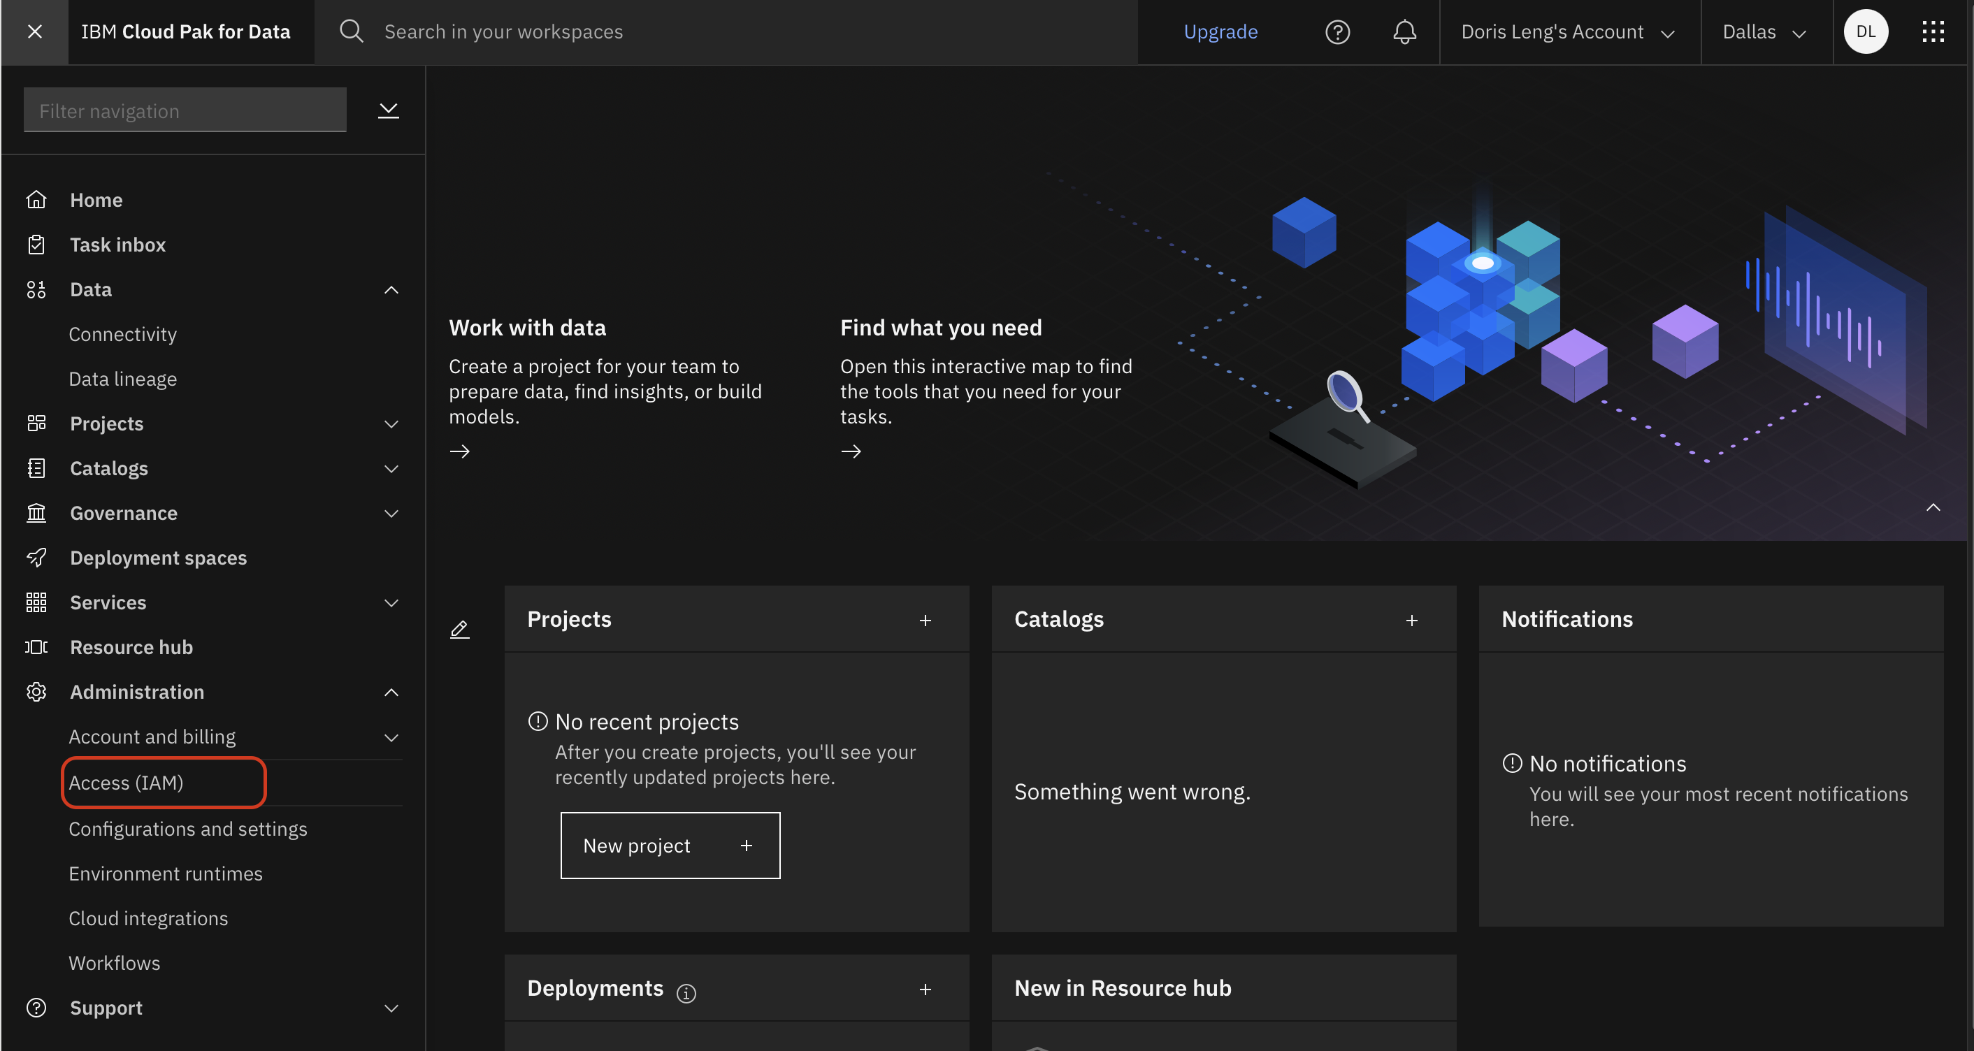This screenshot has width=1974, height=1051.
Task: Click the DL user avatar
Action: click(x=1865, y=31)
